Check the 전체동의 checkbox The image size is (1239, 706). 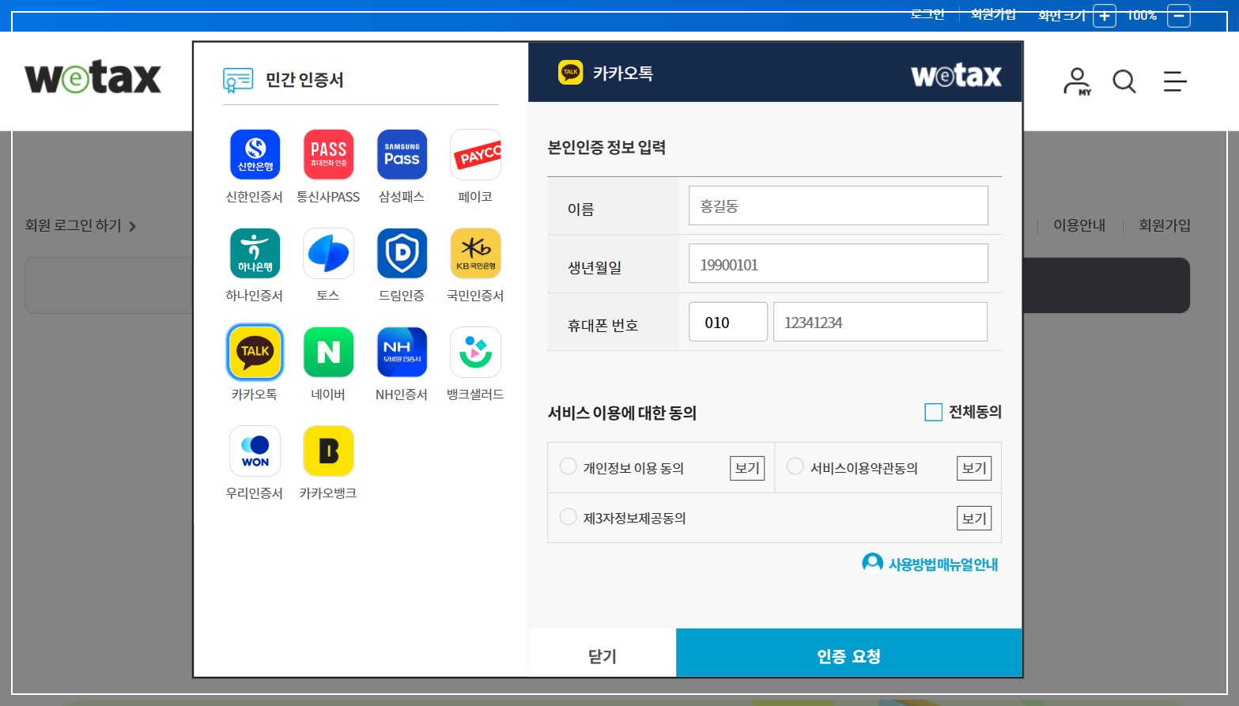click(933, 412)
